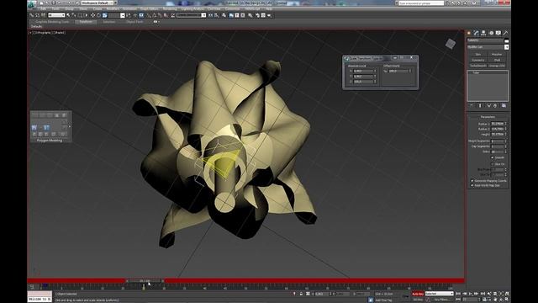Image resolution: width=538 pixels, height=303 pixels.
Task: Toggle the Auto Key button
Action: (418, 294)
